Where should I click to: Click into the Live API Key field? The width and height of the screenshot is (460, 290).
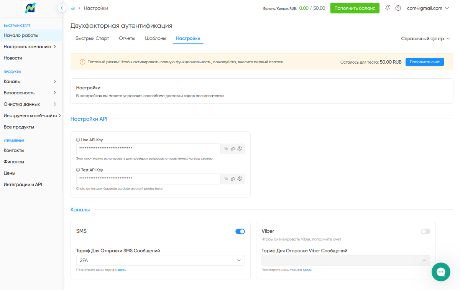pos(148,148)
